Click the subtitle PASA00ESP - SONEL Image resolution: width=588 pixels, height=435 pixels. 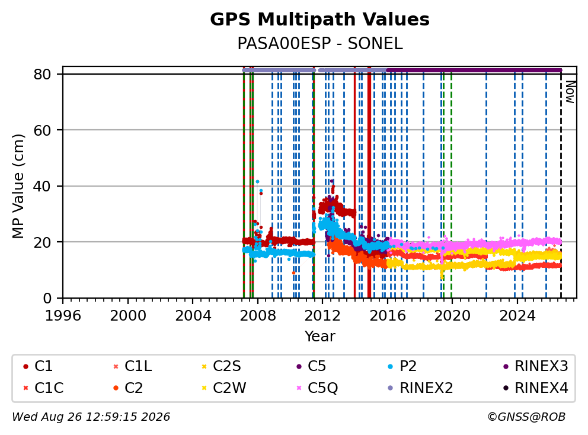(x=320, y=44)
